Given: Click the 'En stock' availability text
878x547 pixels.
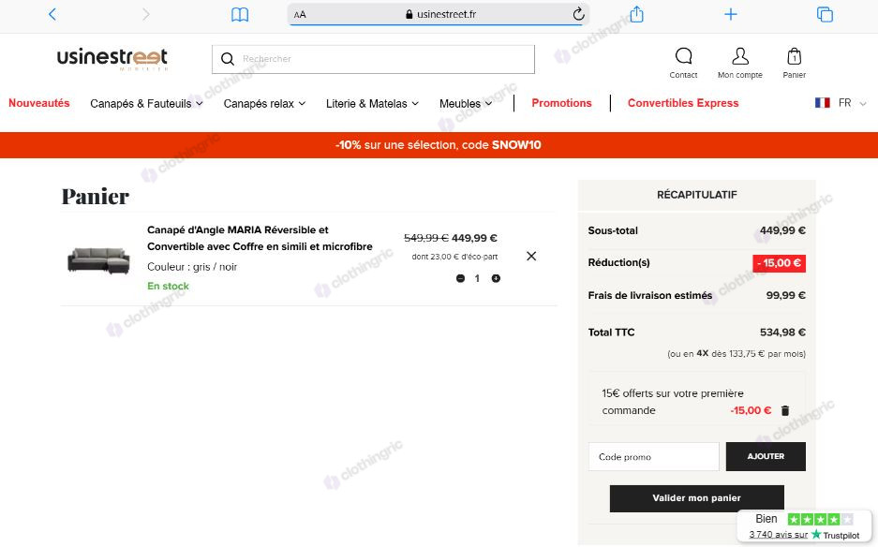Looking at the screenshot, I should (168, 286).
